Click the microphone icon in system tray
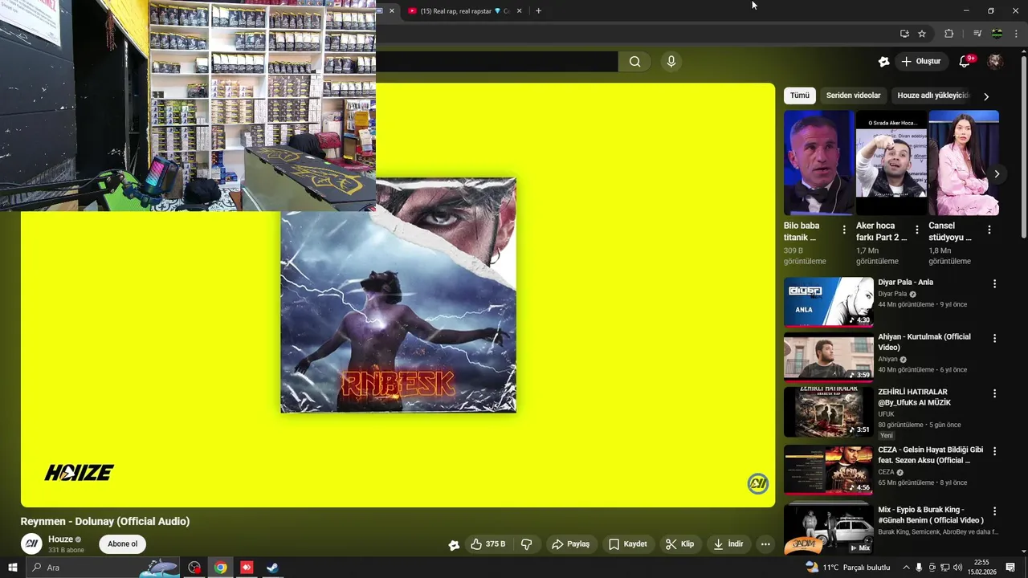The image size is (1028, 578). coord(919,568)
